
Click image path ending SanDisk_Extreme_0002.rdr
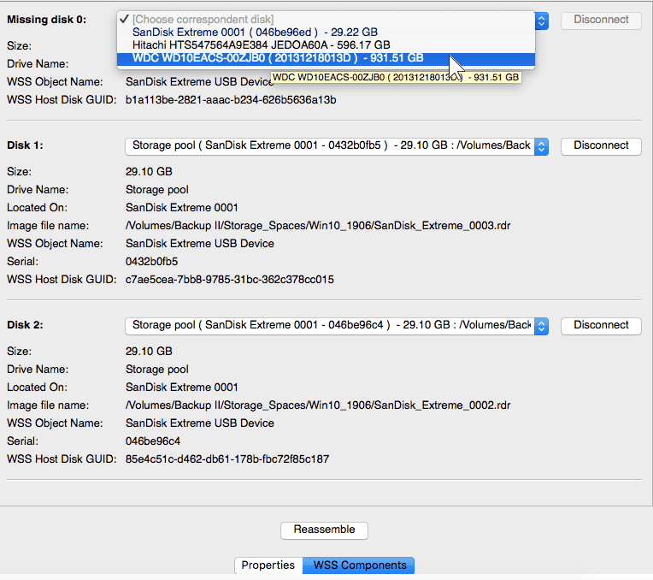318,405
